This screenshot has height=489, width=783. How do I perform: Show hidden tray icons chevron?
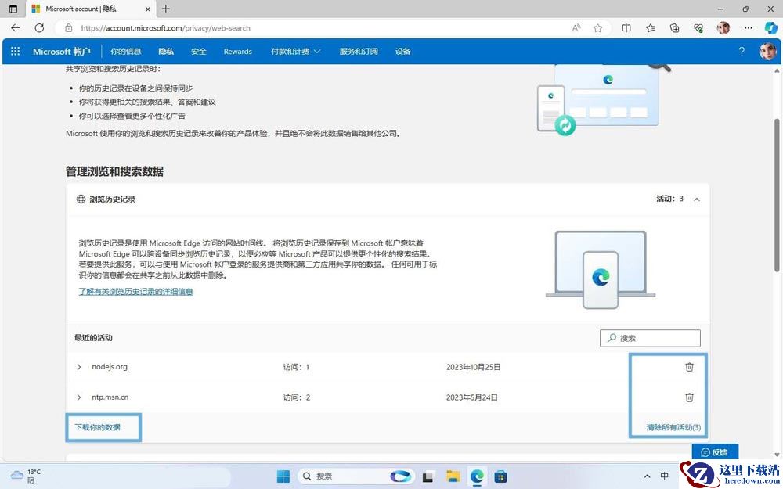648,476
